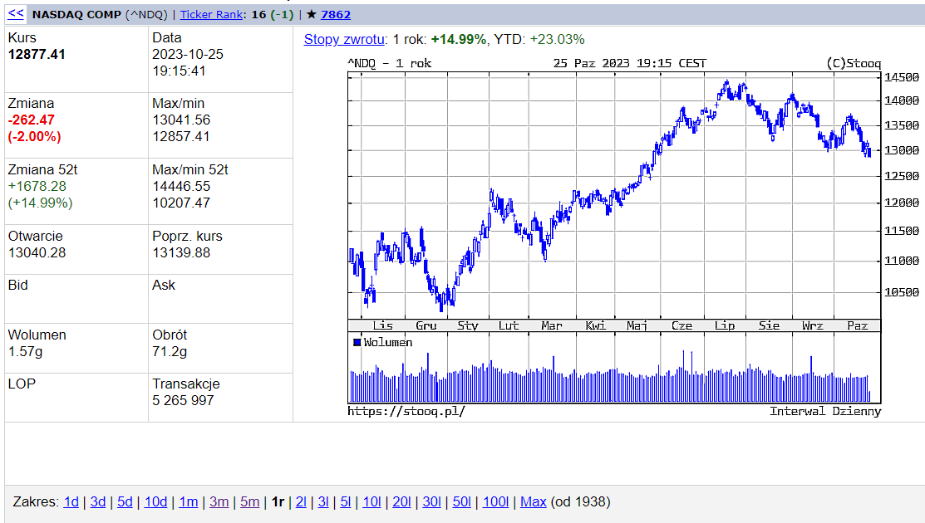Screen dimensions: 925x523
Task: Select the 10l range
Action: (x=371, y=501)
